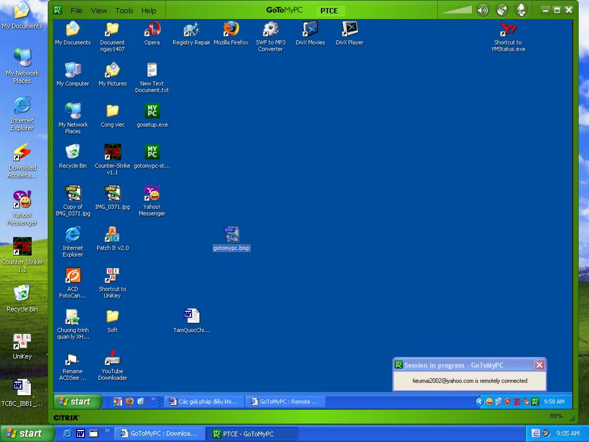The height and width of the screenshot is (442, 589).
Task: Select the YouTube Downloader icon
Action: [113, 365]
